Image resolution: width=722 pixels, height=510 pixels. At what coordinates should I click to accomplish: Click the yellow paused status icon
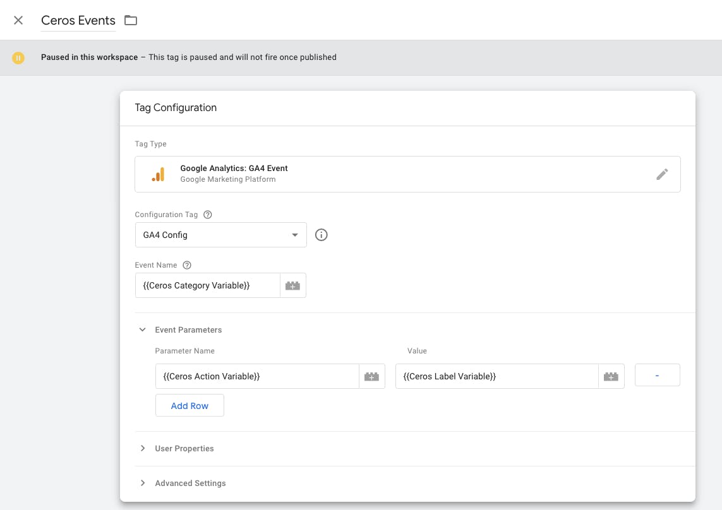[18, 57]
